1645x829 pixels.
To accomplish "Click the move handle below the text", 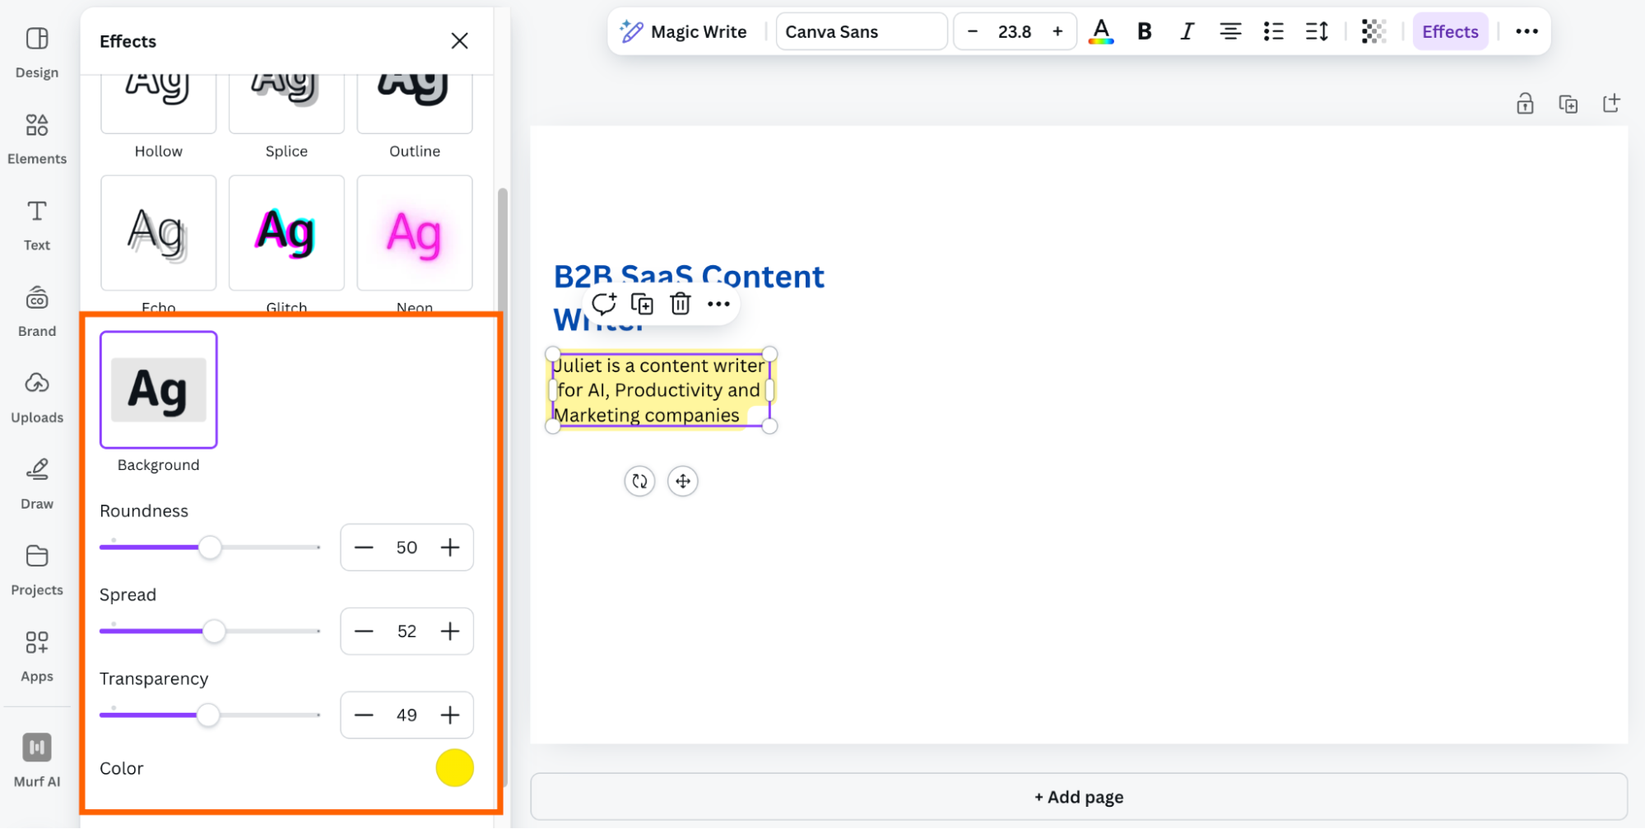I will coord(683,482).
